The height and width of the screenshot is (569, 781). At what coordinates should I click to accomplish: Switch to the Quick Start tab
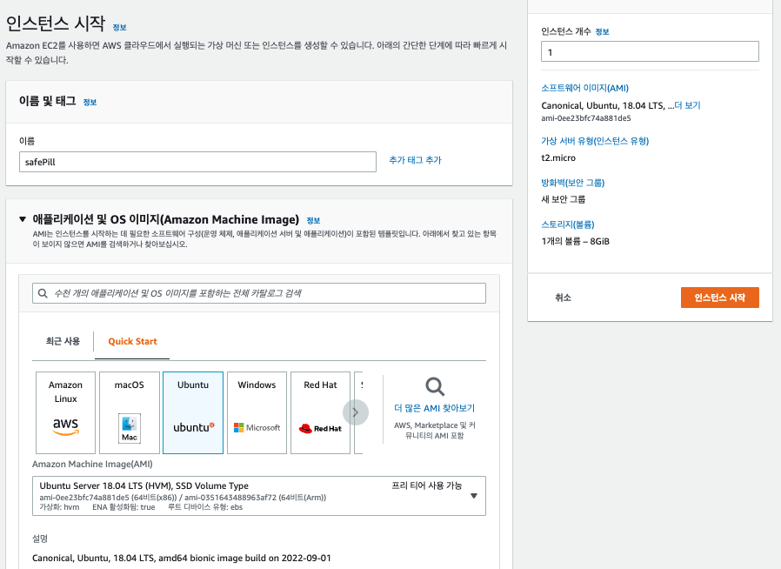click(x=132, y=341)
